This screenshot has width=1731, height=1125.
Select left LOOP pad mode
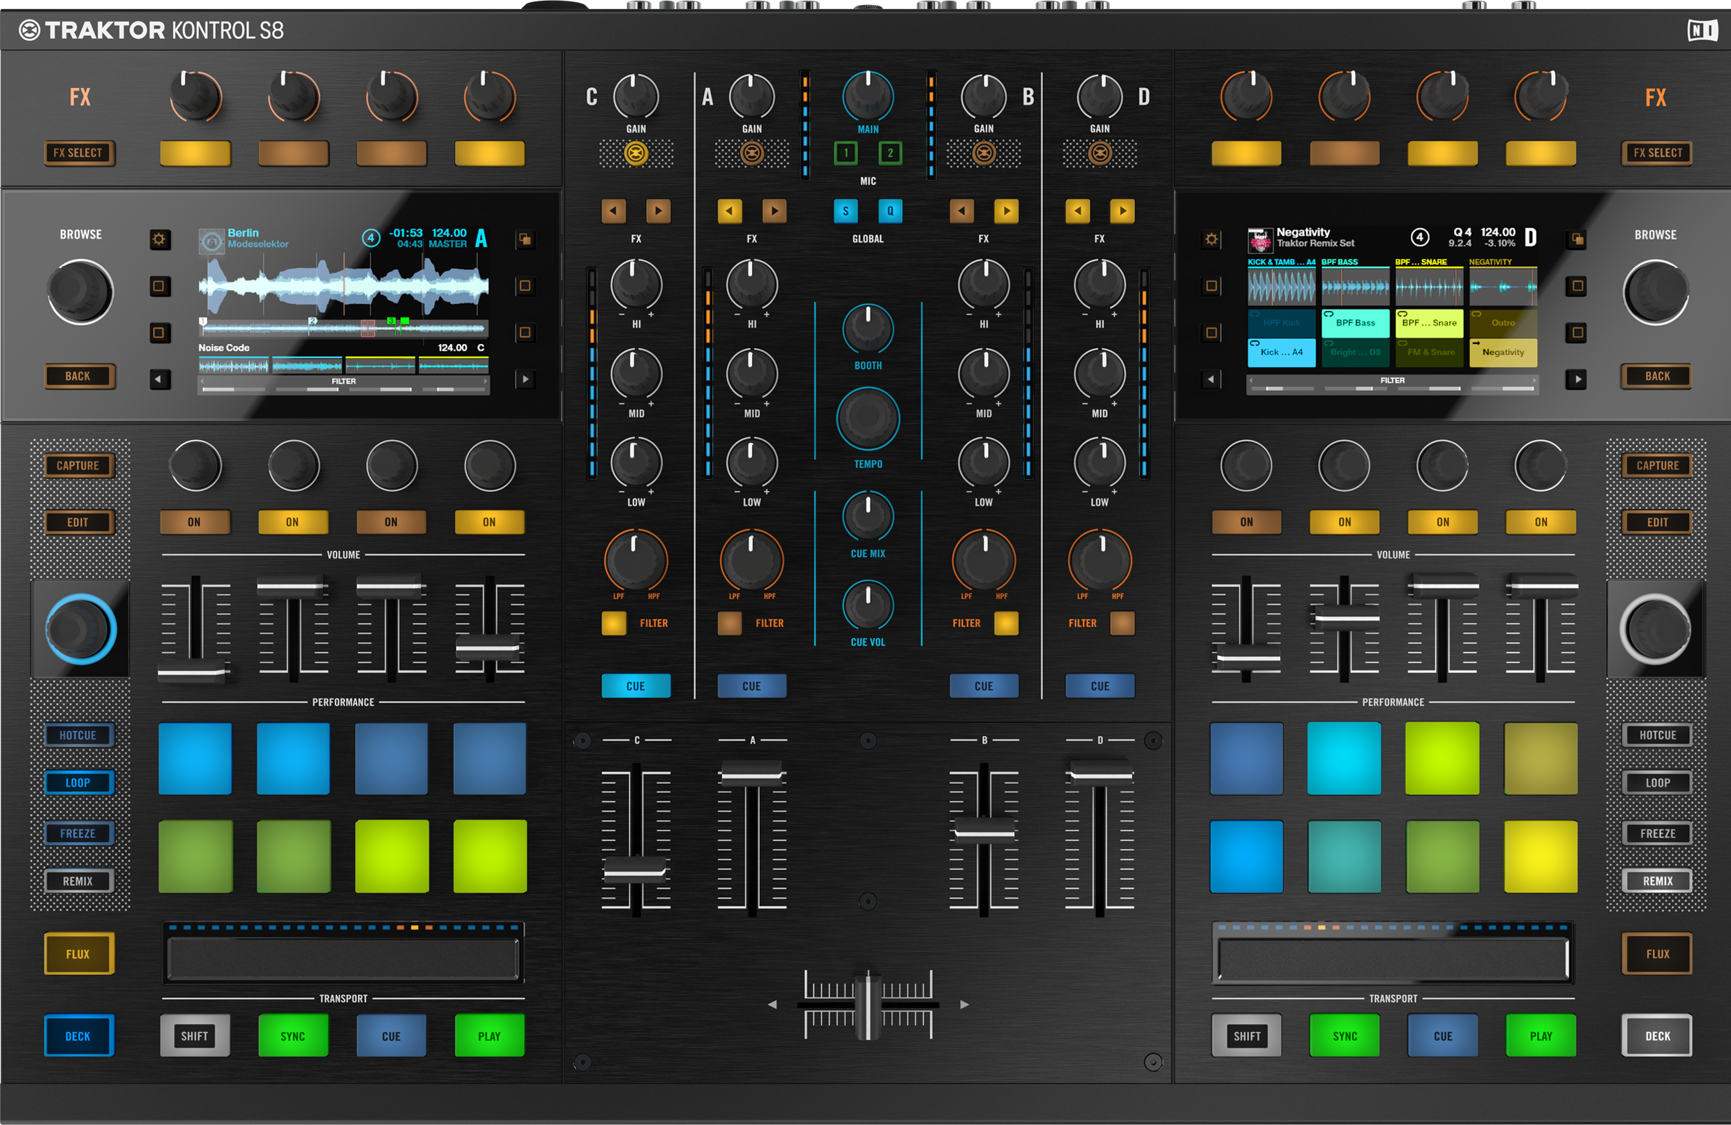point(78,783)
